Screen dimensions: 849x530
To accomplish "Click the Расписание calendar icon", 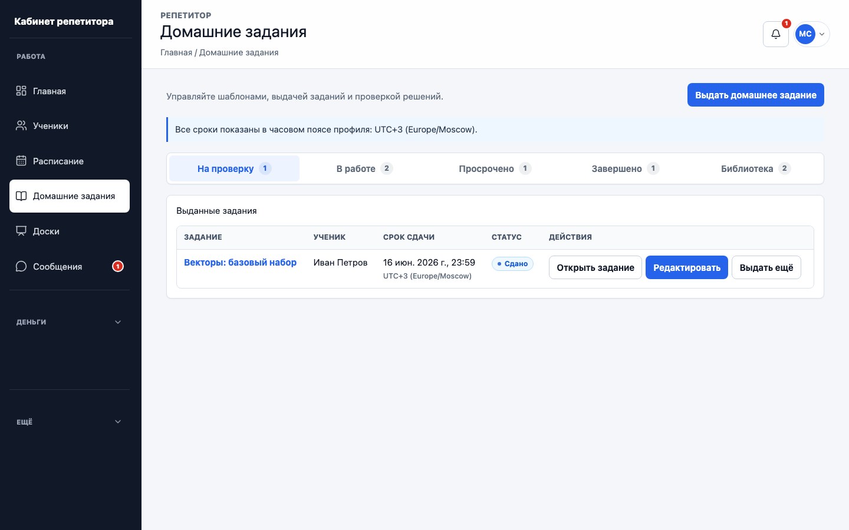I will tap(21, 161).
